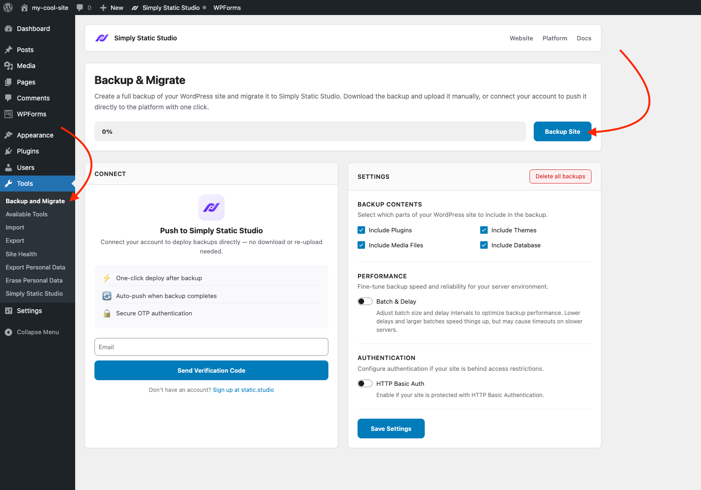This screenshot has width=701, height=490.
Task: Uncheck Include Database checkbox
Action: pos(484,245)
